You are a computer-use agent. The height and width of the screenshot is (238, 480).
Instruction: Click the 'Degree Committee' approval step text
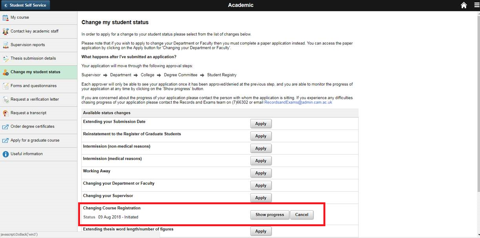coord(181,75)
